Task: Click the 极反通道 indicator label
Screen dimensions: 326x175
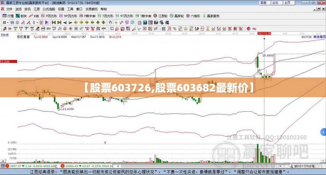Action: 23,37
